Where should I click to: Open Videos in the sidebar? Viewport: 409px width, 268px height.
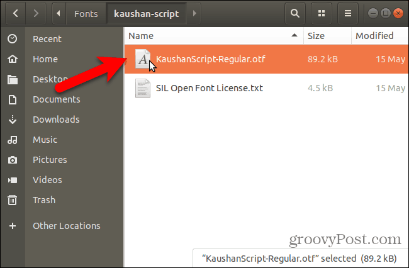[x=47, y=180]
